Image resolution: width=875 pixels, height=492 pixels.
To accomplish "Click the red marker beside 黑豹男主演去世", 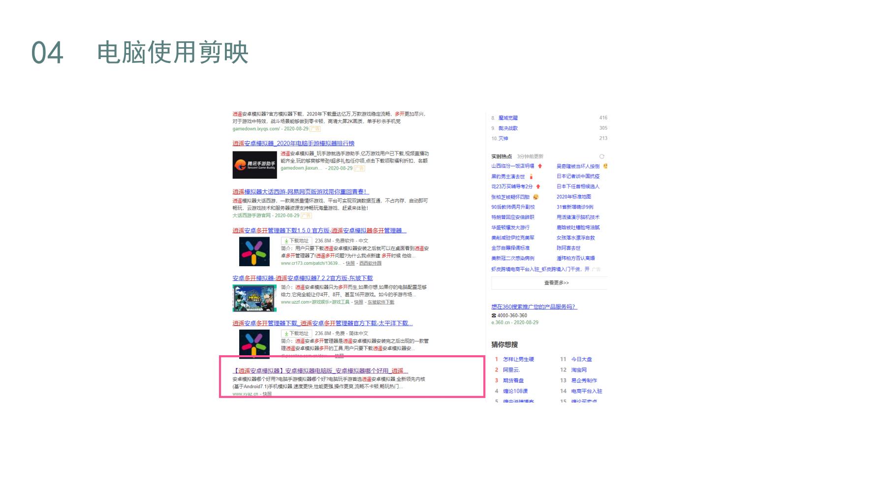I will pos(531,177).
